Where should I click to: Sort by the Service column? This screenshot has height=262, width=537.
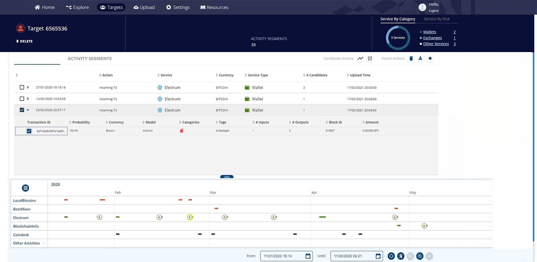pos(164,75)
